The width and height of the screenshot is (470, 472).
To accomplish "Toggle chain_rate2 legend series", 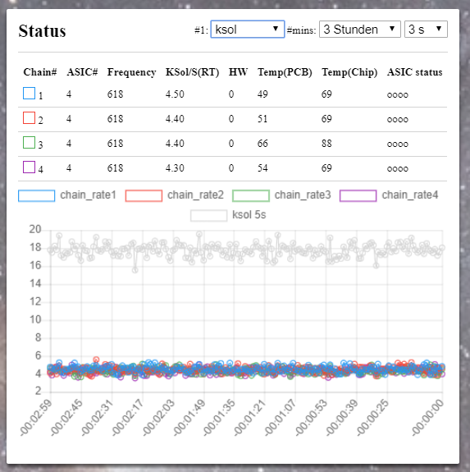I will [175, 195].
